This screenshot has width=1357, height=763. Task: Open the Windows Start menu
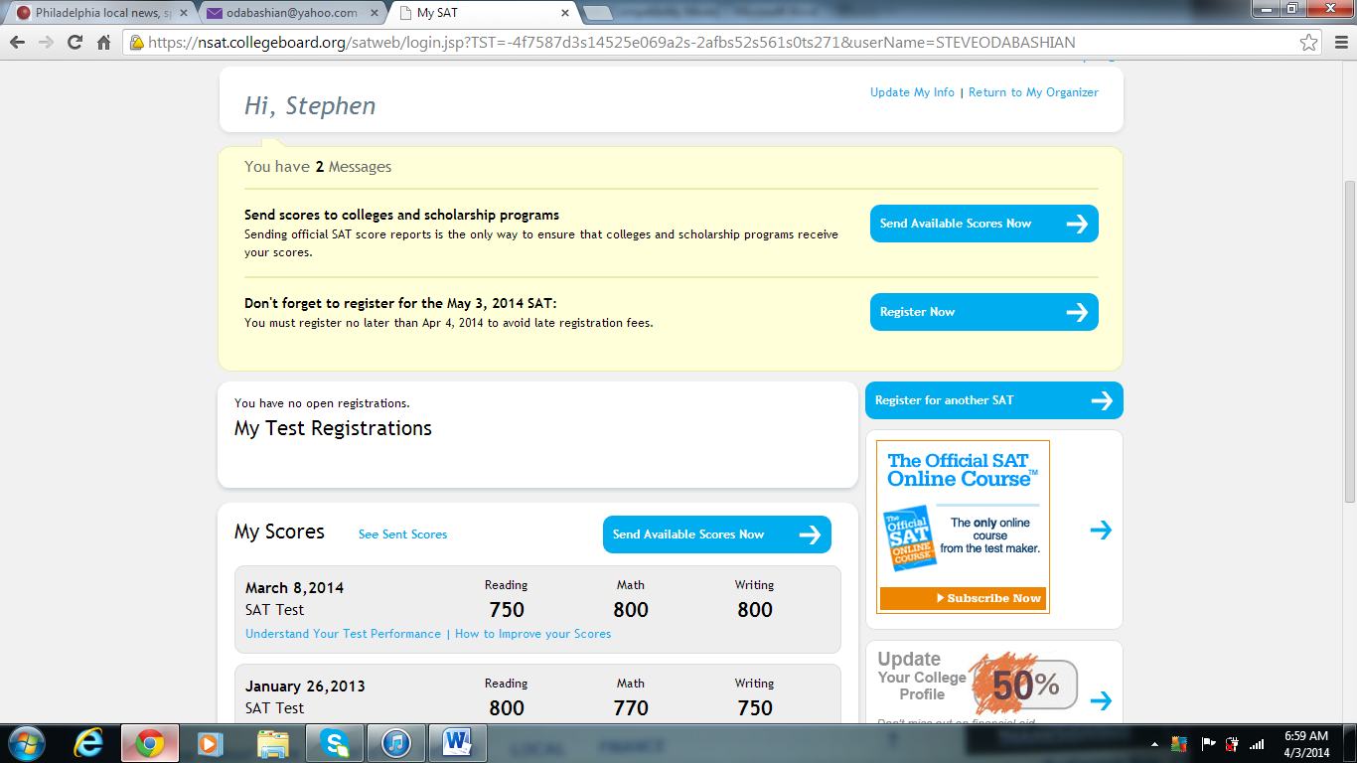click(x=25, y=742)
